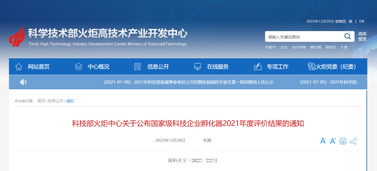377x171 pixels.
Task: Click the 通知 breadcrumb link
Action: click(70, 101)
